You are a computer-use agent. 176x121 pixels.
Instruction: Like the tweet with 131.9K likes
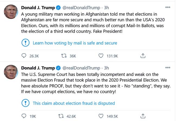pyautogui.click(x=101, y=56)
